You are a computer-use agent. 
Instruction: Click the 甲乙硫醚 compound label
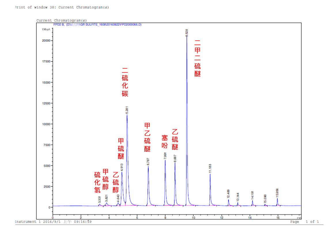point(147,137)
